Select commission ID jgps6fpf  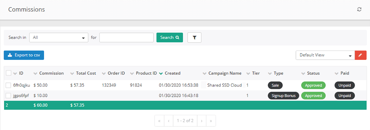pos(21,96)
